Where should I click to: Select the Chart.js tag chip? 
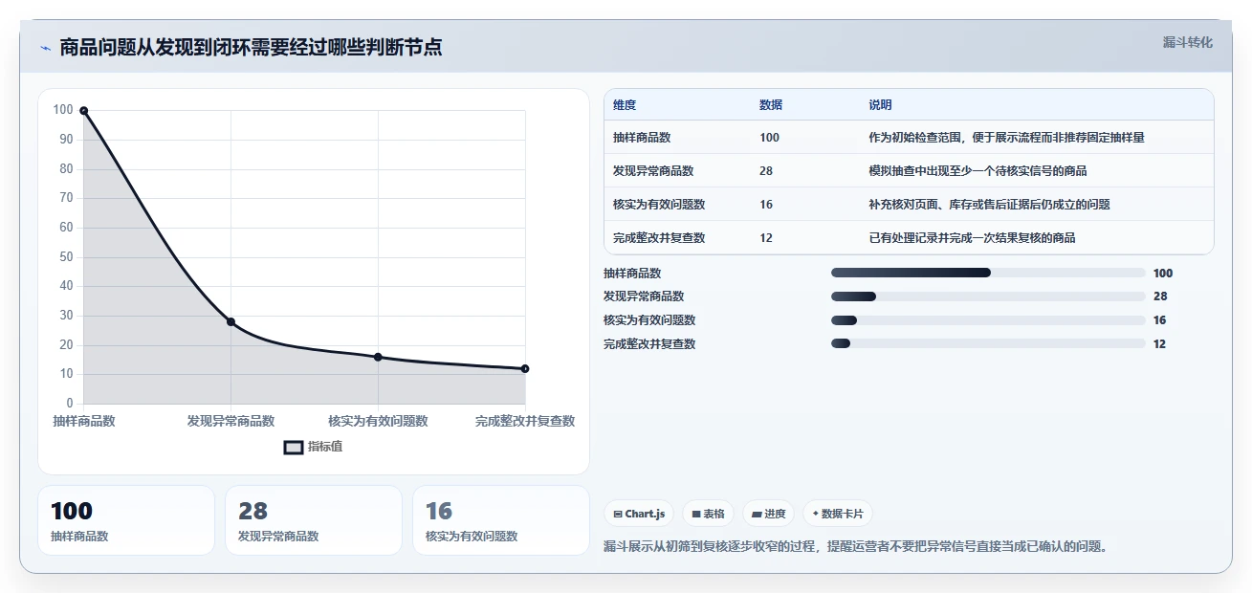pos(639,514)
